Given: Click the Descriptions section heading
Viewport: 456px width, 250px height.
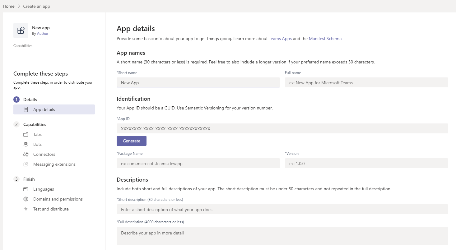Looking at the screenshot, I should (132, 180).
